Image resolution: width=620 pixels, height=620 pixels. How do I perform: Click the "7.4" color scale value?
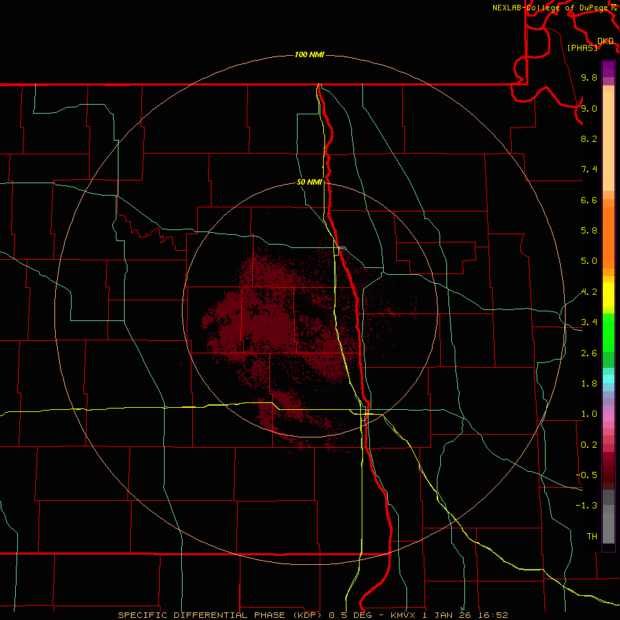[589, 169]
